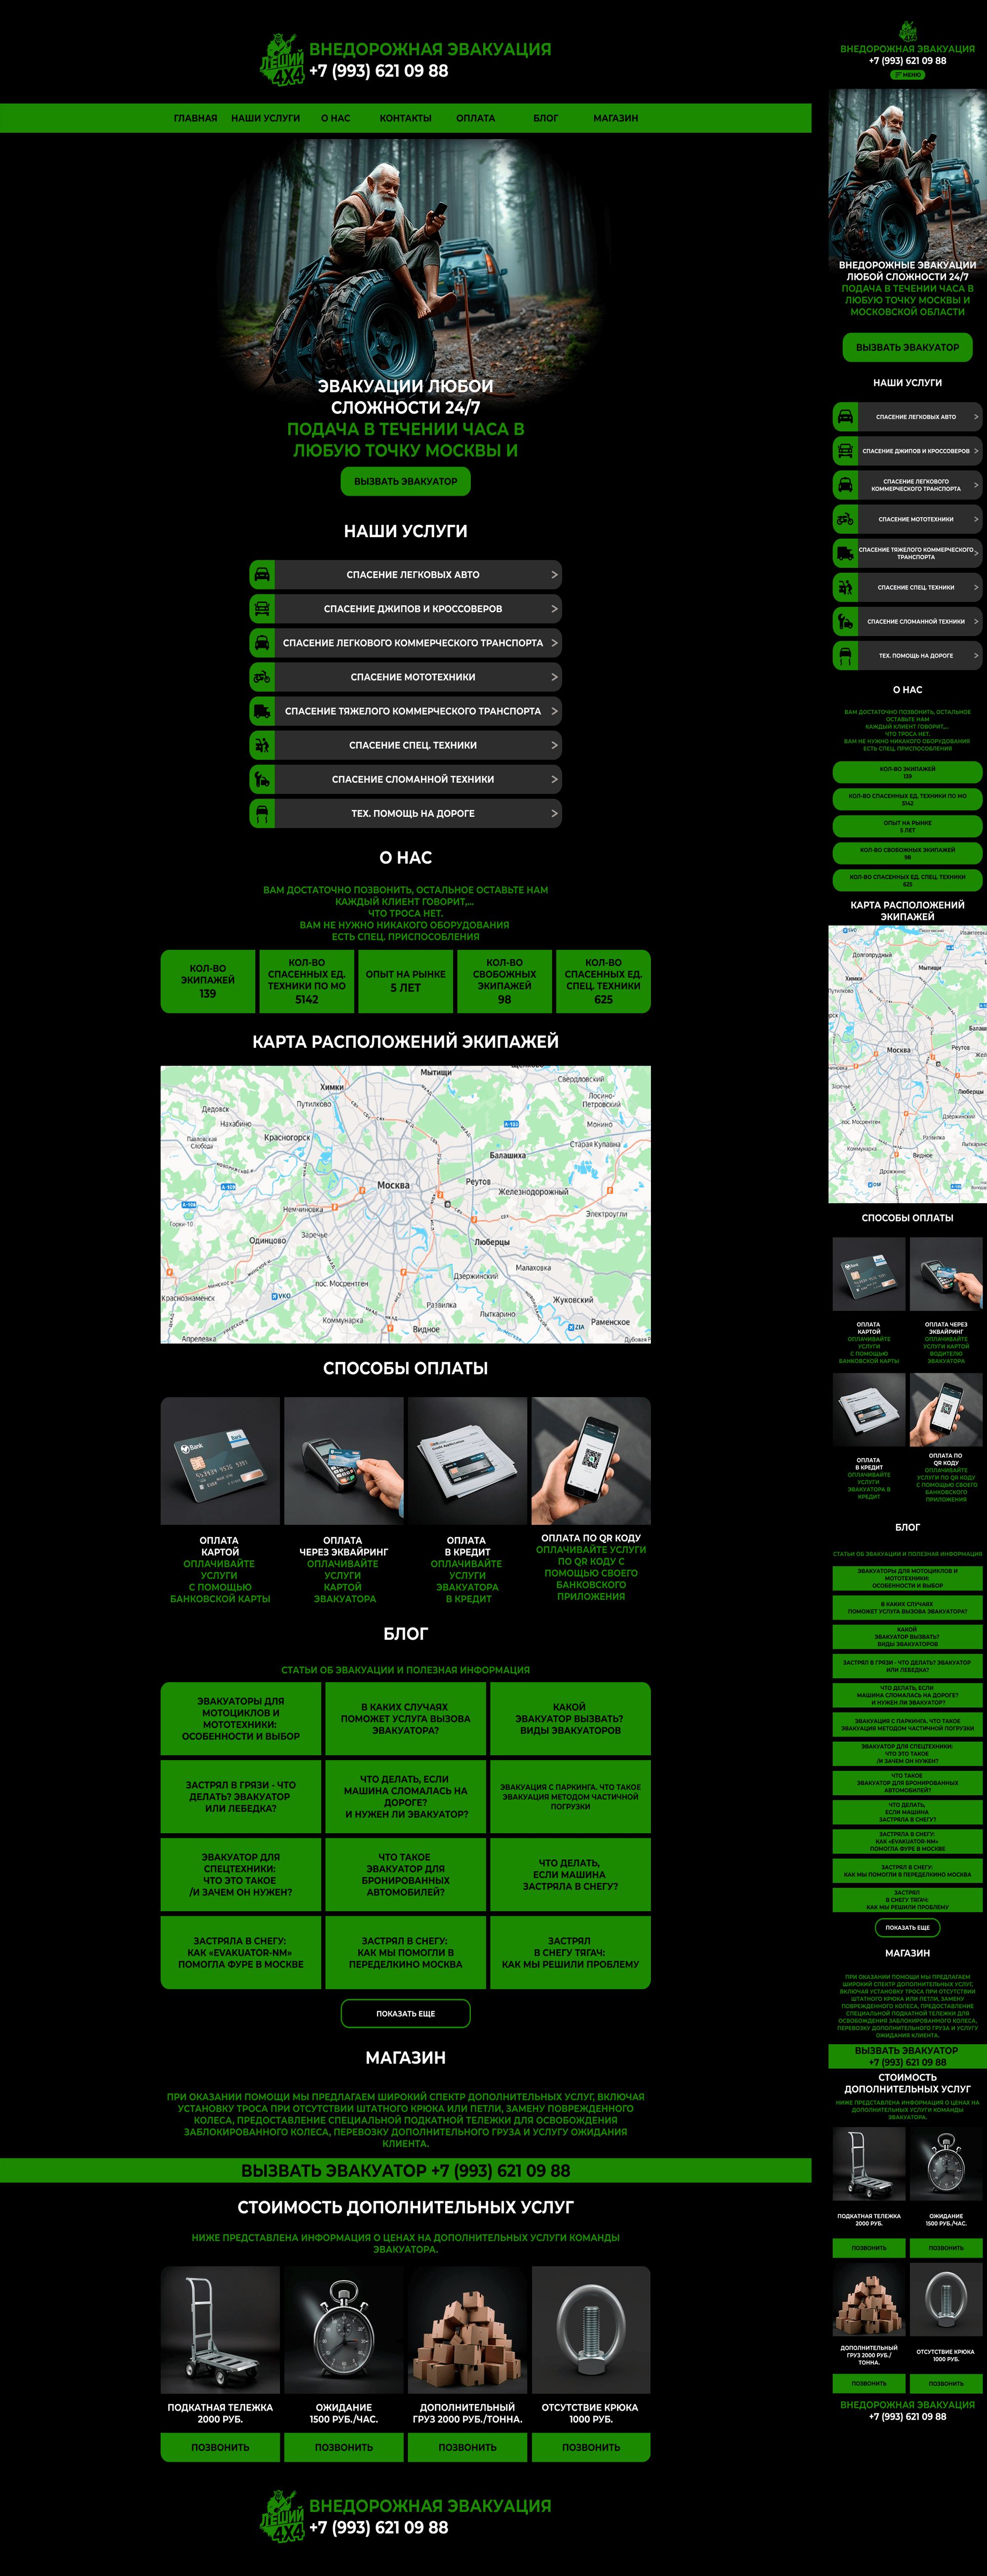Screen dimensions: 987x2576
Task: Expand the Спасение мототехники row arrow
Action: pos(554,677)
